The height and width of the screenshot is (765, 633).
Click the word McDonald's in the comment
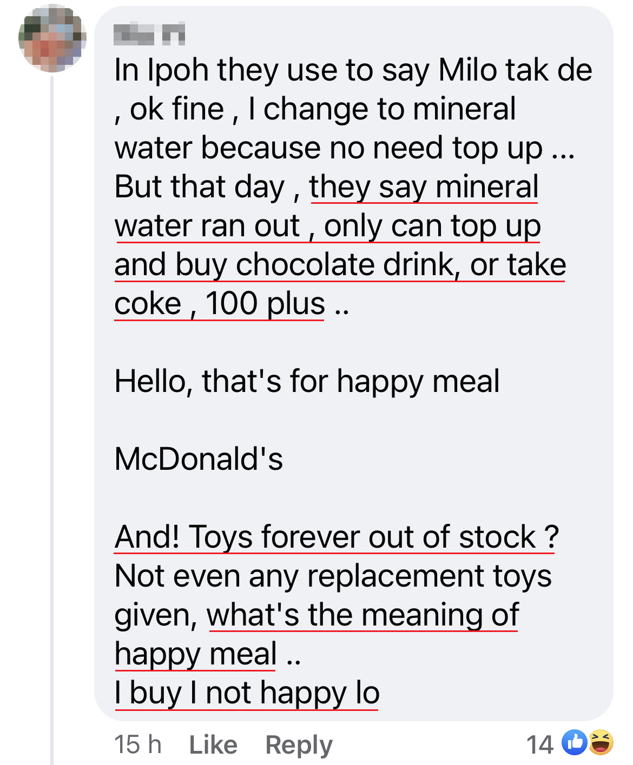[199, 459]
